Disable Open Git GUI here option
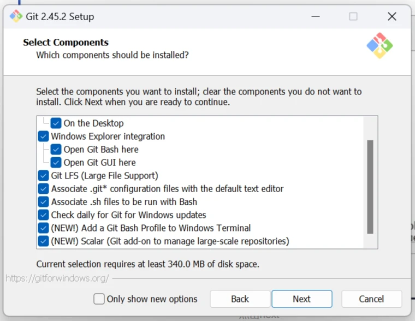This screenshot has height=321, width=415. pyautogui.click(x=56, y=163)
